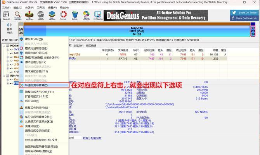Choose 激活当前分区(F7) in the context menu

(x=44, y=62)
